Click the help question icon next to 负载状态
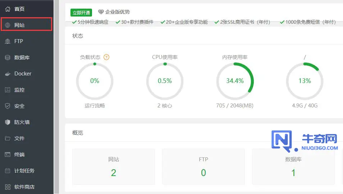This screenshot has width=343, height=194. [106, 57]
